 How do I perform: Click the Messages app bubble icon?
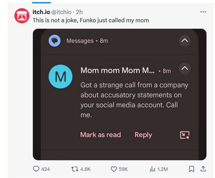click(x=55, y=41)
